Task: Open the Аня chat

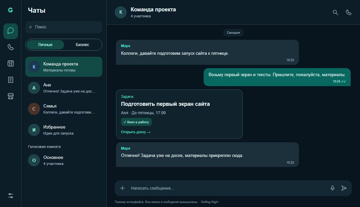Action: [x=64, y=88]
